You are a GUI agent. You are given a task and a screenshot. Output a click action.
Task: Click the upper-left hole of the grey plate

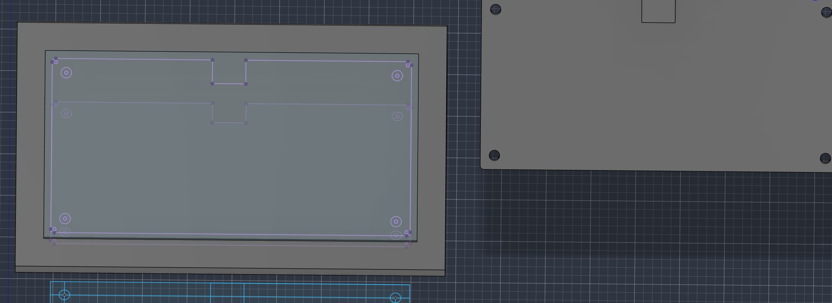pos(496,10)
